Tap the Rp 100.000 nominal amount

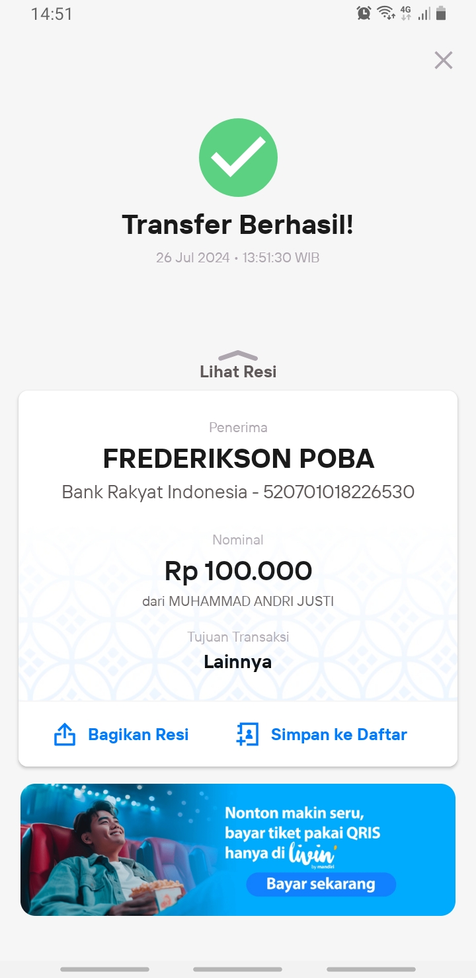(238, 571)
